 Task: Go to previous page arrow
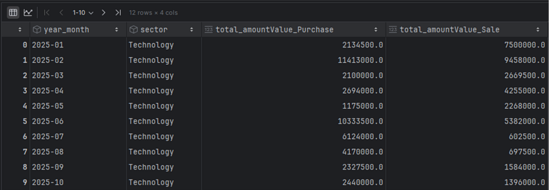coord(61,12)
